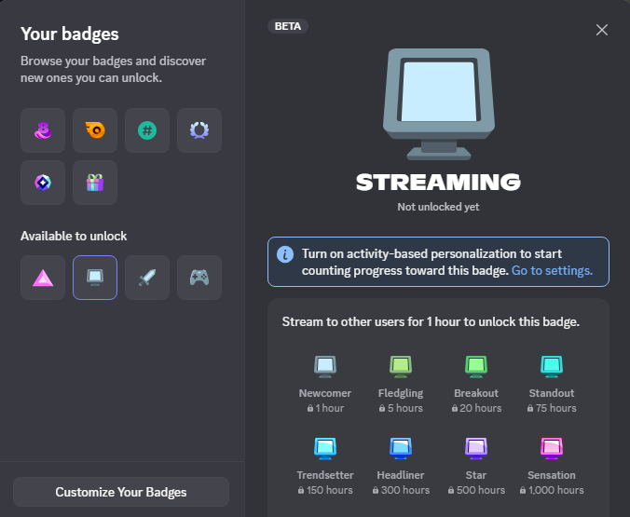
Task: Click the Newcomer tier label
Action: click(325, 393)
